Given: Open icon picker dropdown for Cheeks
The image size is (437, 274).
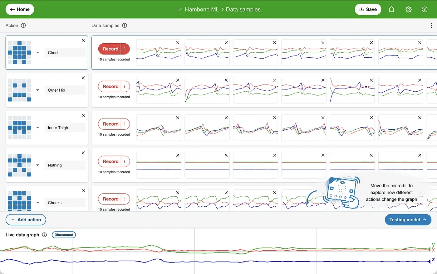Looking at the screenshot, I should point(38,203).
